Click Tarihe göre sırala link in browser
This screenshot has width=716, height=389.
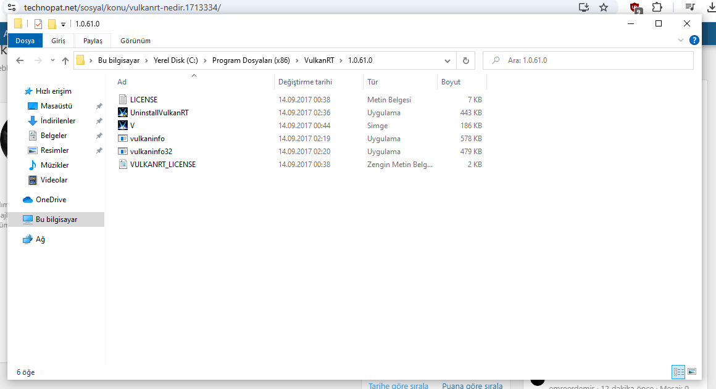(398, 385)
